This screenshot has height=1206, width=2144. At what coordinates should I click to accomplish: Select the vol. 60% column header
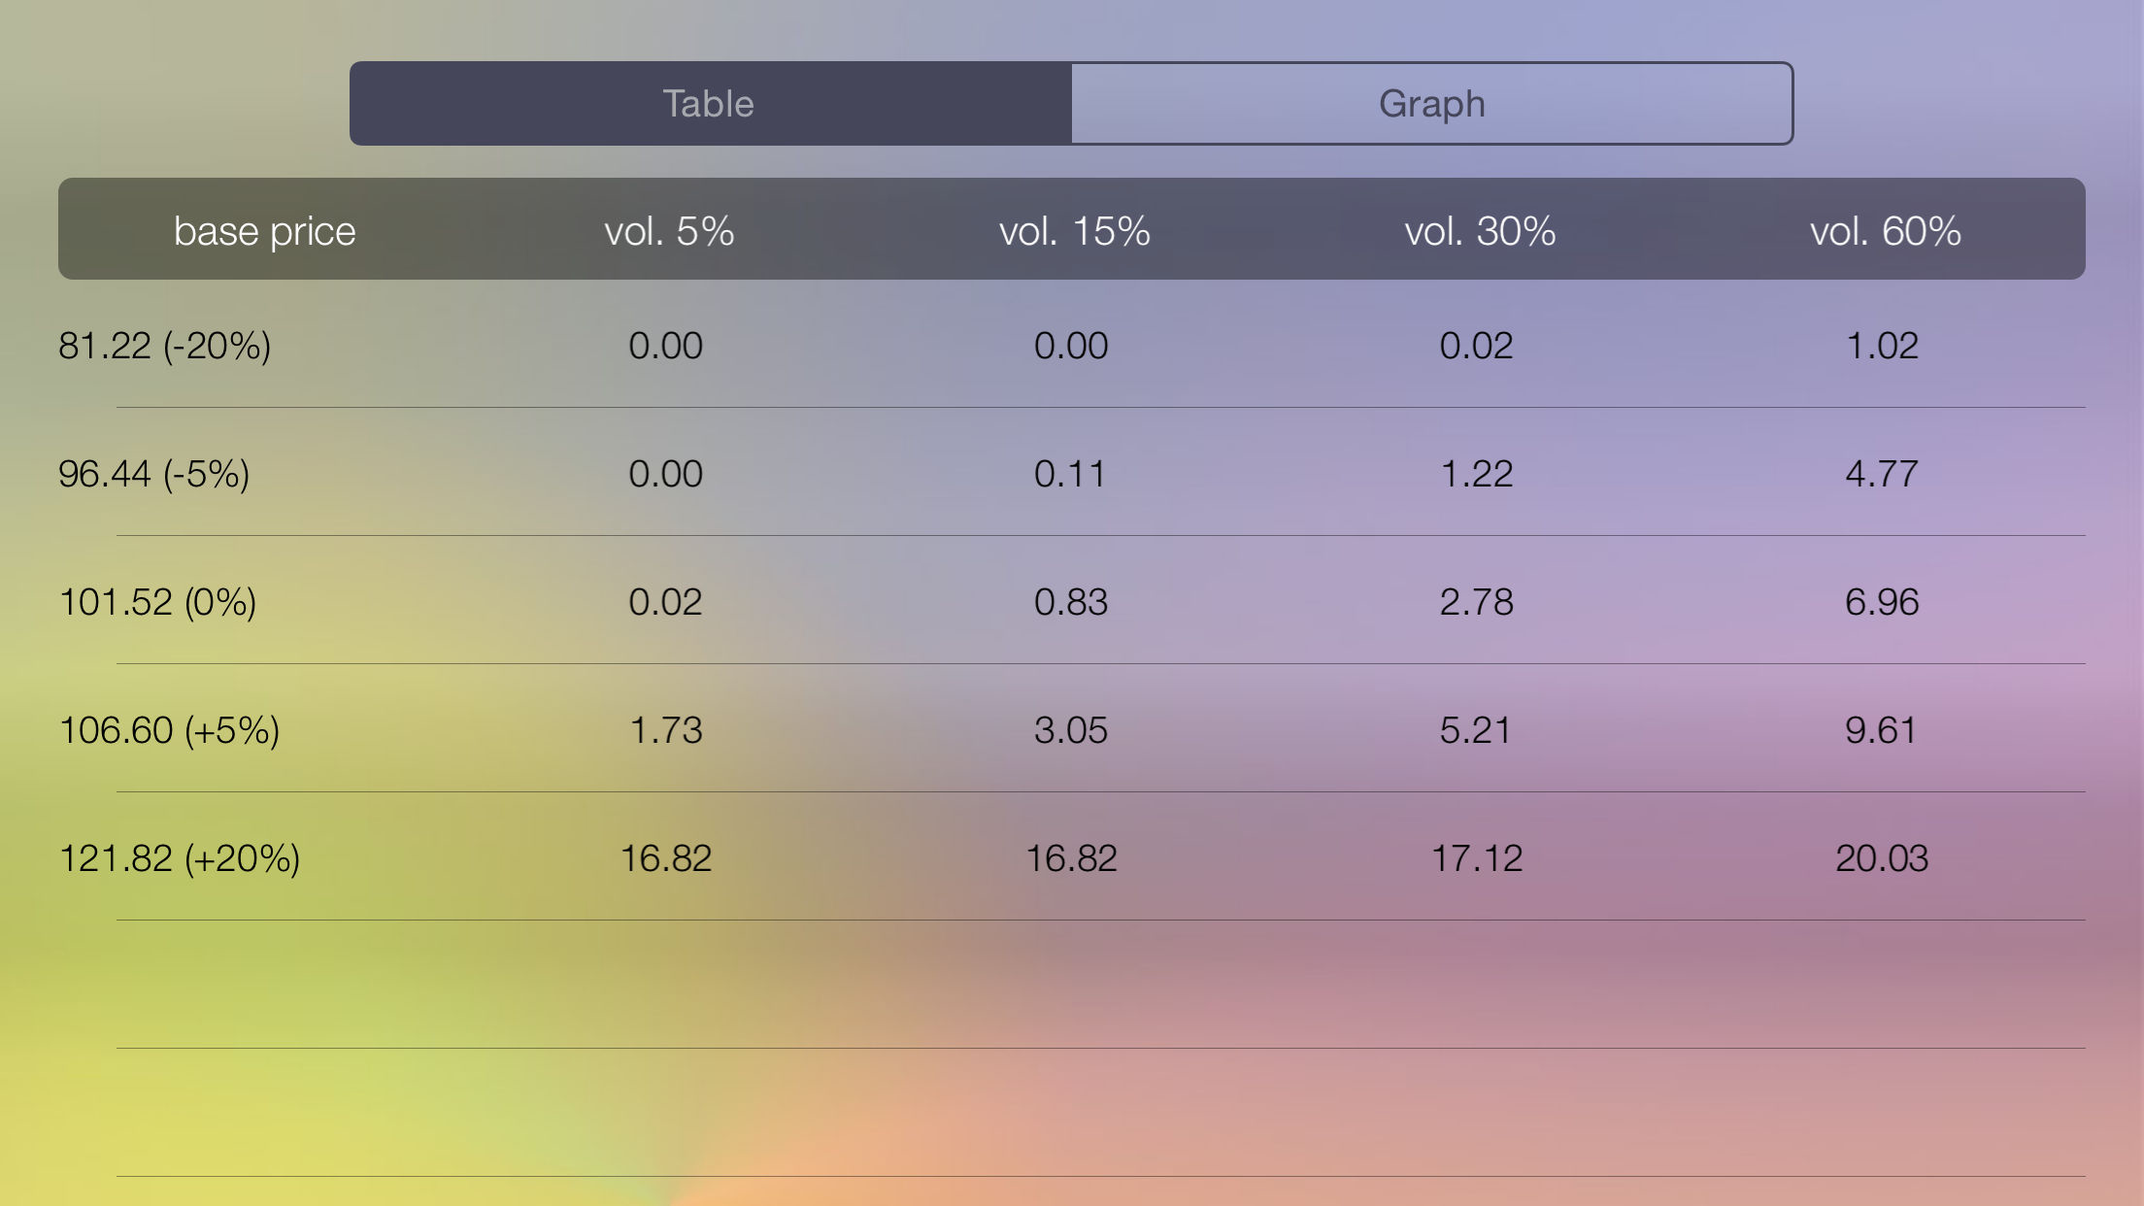1885,230
